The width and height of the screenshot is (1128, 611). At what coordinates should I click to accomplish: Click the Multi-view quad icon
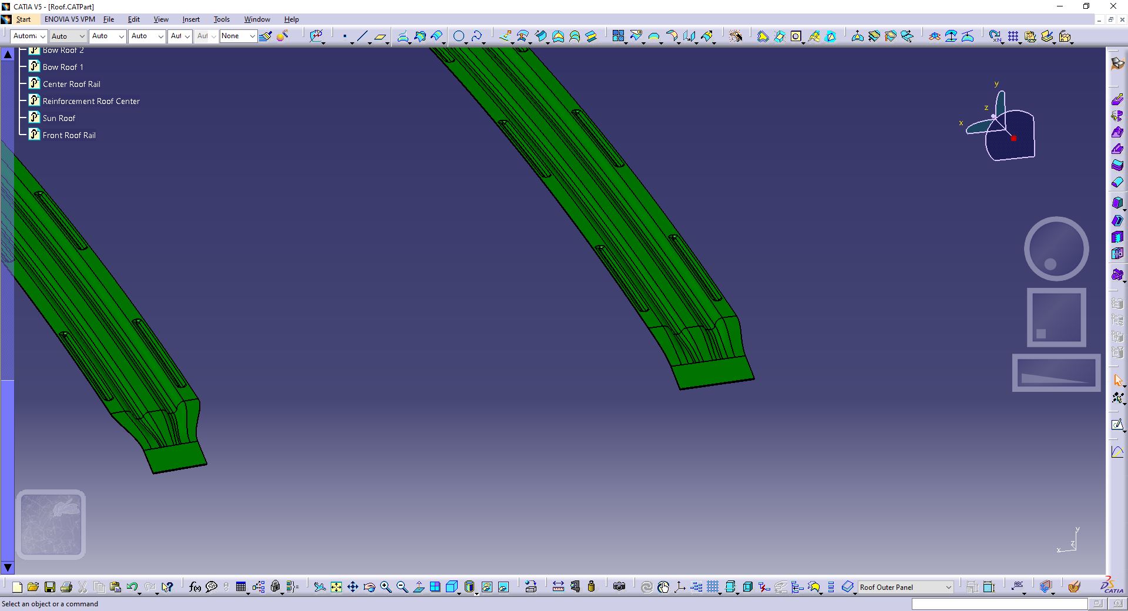coord(435,586)
